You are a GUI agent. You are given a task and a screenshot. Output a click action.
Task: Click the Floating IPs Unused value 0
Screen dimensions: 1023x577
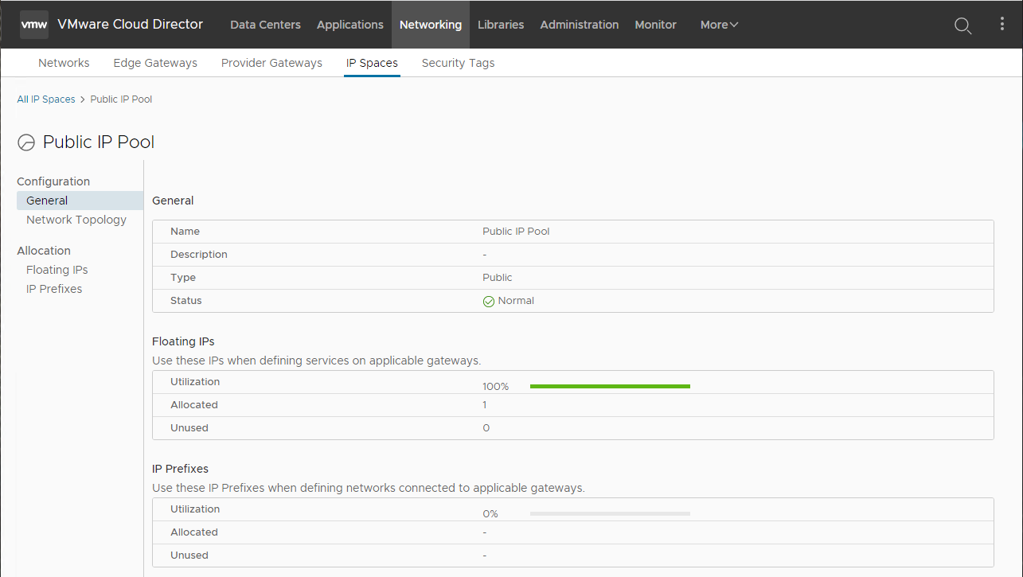(486, 428)
